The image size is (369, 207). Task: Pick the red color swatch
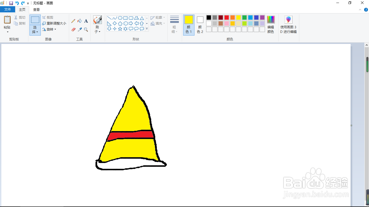(227, 18)
